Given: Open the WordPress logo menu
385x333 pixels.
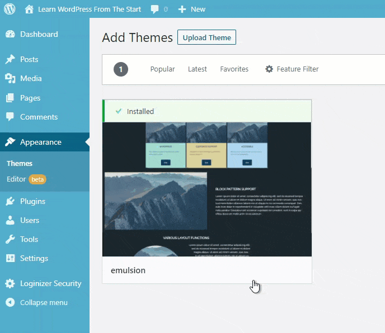Looking at the screenshot, I should pos(10,9).
